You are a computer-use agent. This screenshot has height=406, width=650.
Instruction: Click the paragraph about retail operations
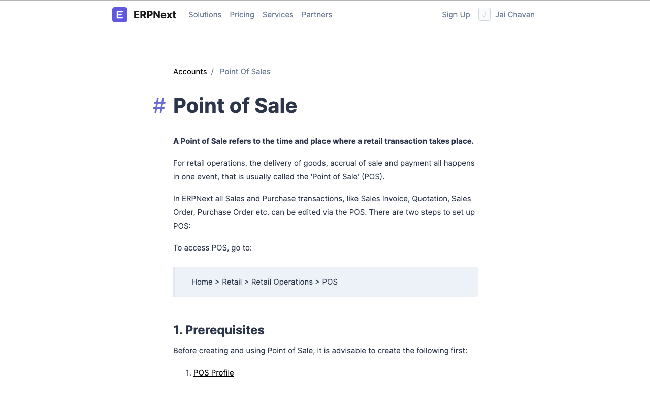pyautogui.click(x=324, y=170)
